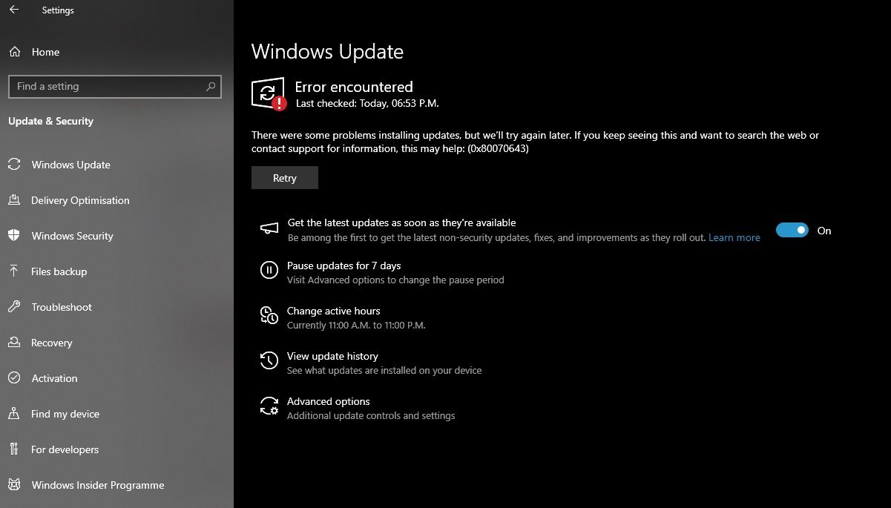Select the Delivery Optimisation icon

tap(14, 200)
